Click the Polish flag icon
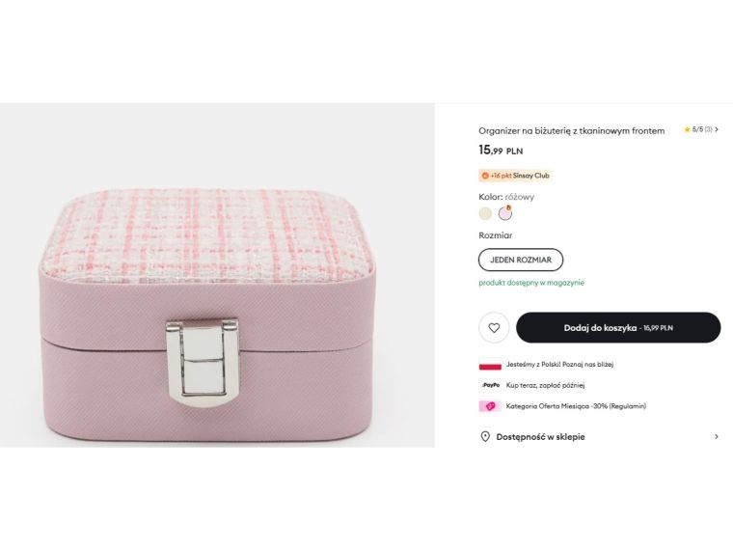 coord(490,365)
